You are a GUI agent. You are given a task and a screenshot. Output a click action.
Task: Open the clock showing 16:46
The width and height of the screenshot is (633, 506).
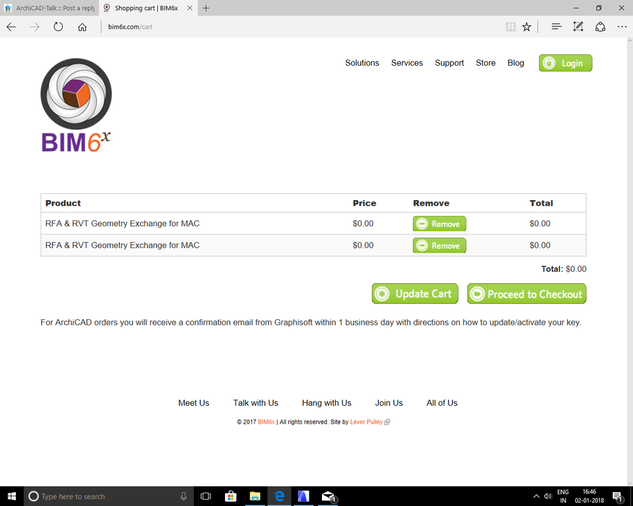pyautogui.click(x=589, y=497)
